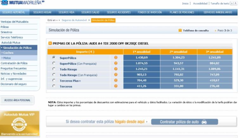Open Servicio Telefónico sidebar link
The width and height of the screenshot is (240, 138).
click(12, 37)
